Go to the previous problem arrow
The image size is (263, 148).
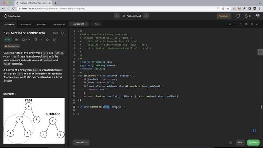pyautogui.click(x=117, y=16)
